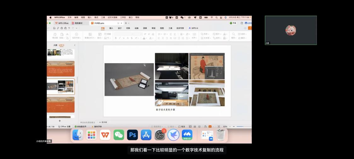Switch to the 大纲 outline panel tab
Image resolution: width=354 pixels, height=159 pixels.
point(55,45)
